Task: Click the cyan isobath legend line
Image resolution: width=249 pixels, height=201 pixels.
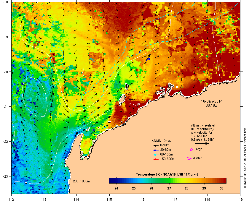Action: point(79,184)
